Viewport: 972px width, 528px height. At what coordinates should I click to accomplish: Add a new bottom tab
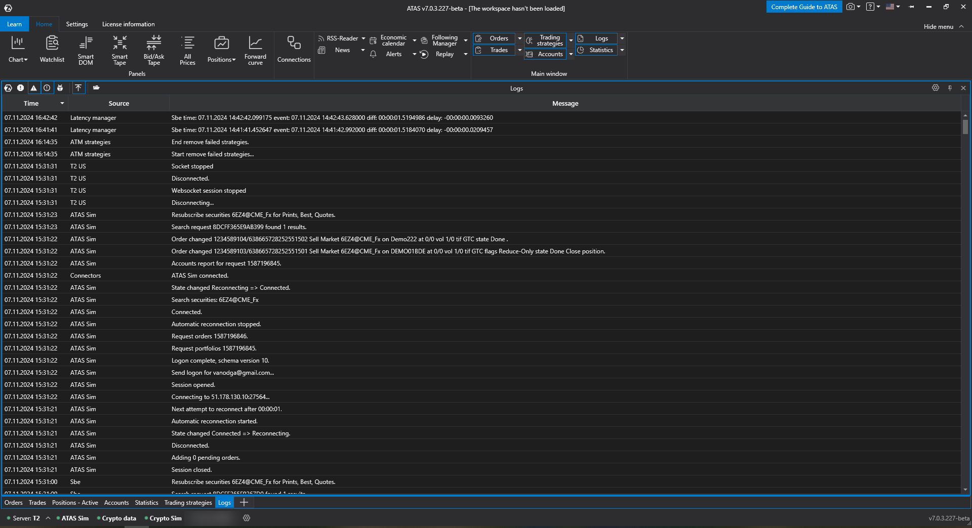[244, 503]
